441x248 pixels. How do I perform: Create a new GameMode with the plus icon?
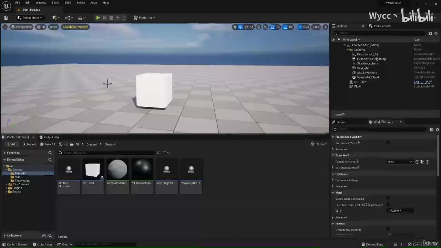[x=427, y=162]
